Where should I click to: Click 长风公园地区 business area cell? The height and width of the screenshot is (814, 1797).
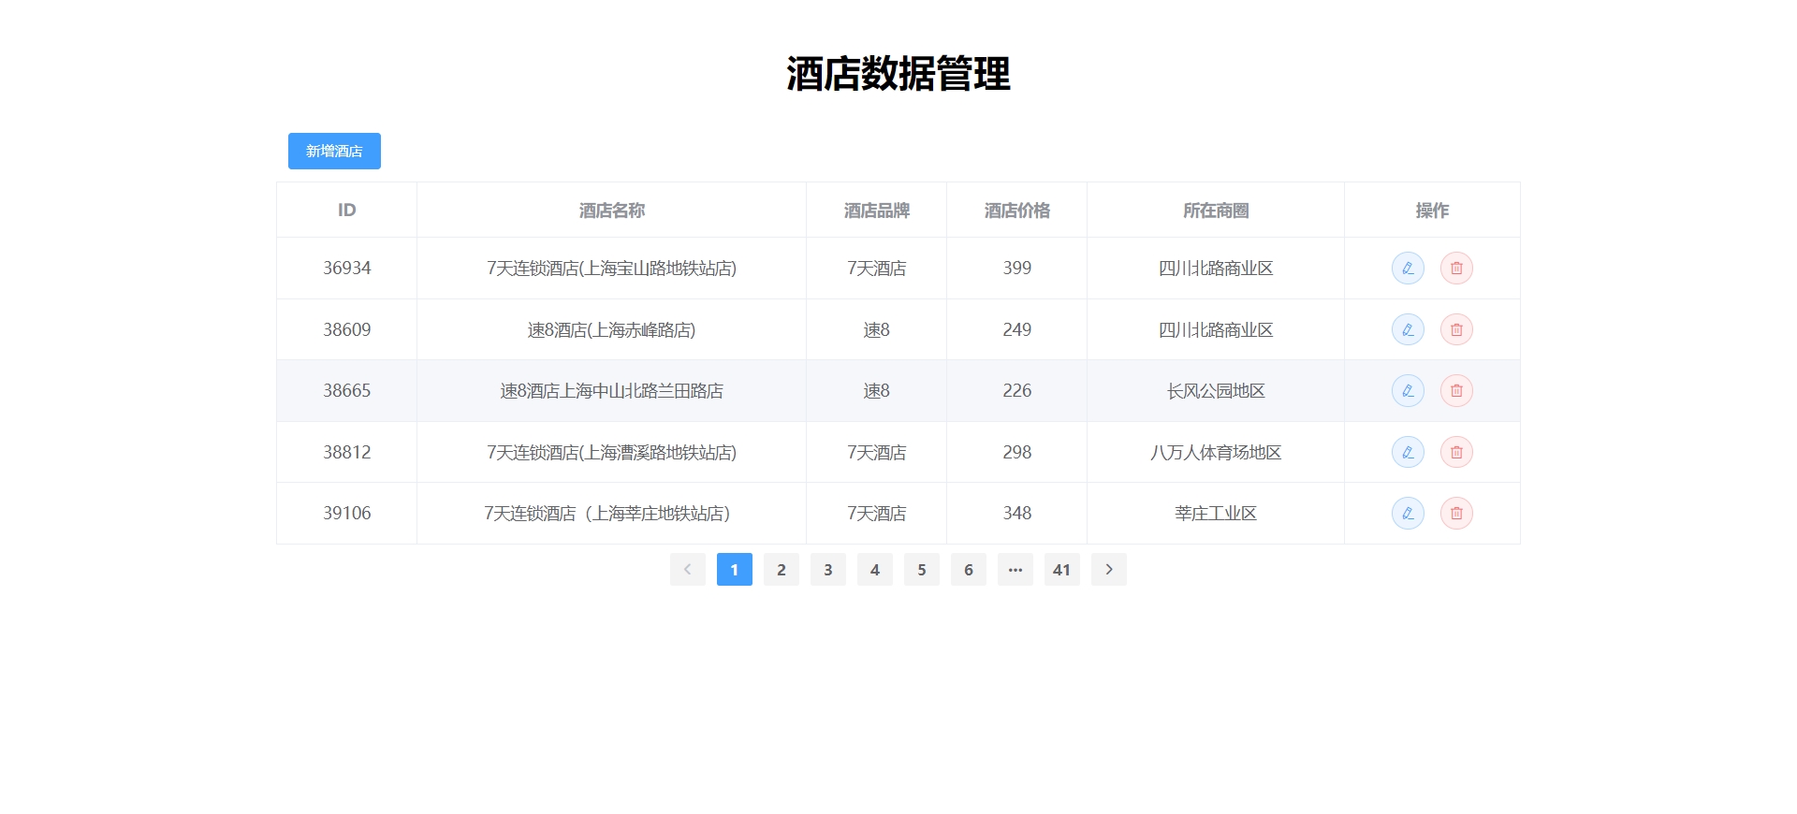coord(1216,391)
